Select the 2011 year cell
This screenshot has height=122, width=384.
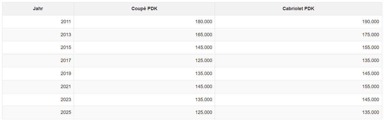point(38,22)
